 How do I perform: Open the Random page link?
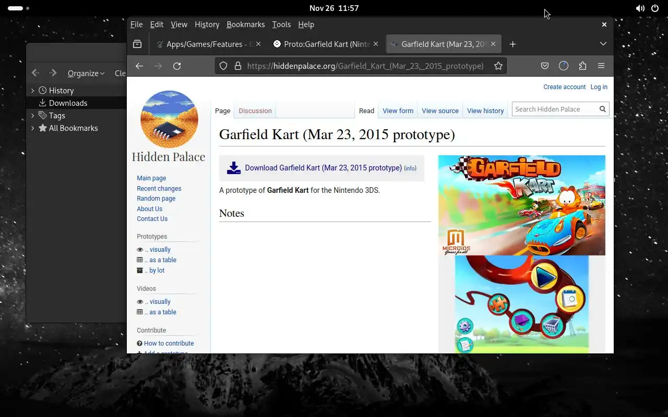(x=156, y=199)
